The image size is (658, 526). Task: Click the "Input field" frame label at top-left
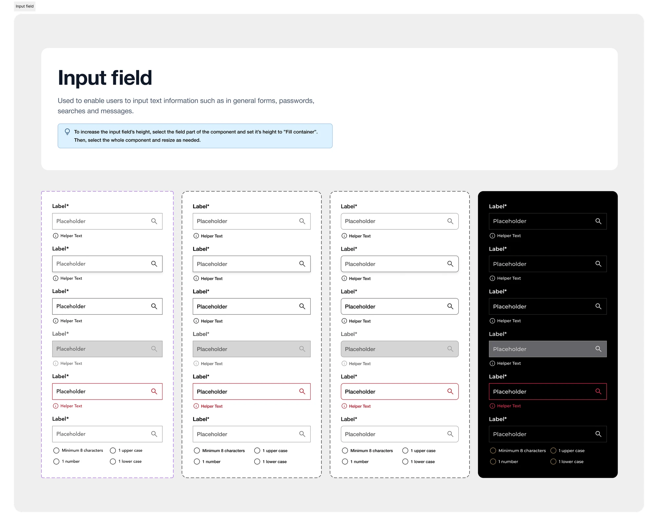point(25,6)
